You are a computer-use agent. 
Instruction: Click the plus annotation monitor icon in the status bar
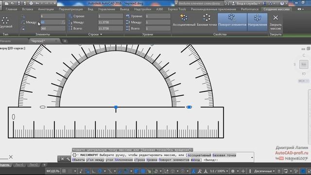coord(243,171)
